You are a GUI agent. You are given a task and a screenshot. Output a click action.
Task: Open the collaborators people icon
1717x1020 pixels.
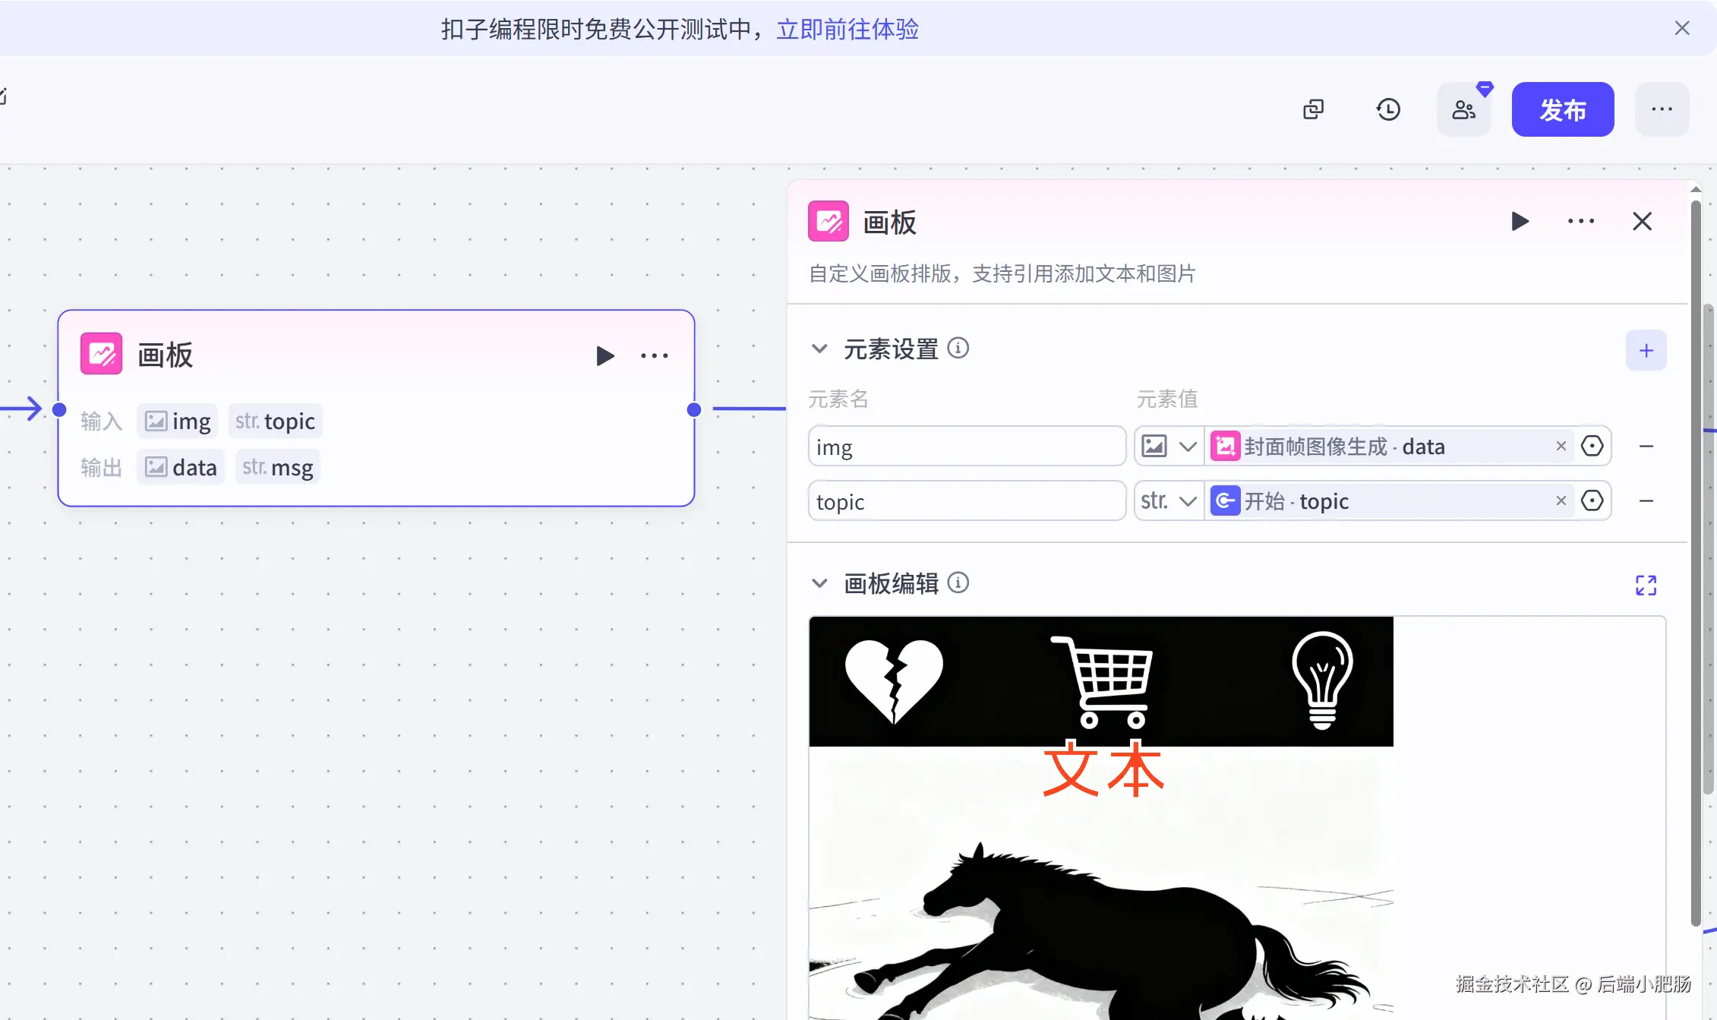(x=1463, y=110)
